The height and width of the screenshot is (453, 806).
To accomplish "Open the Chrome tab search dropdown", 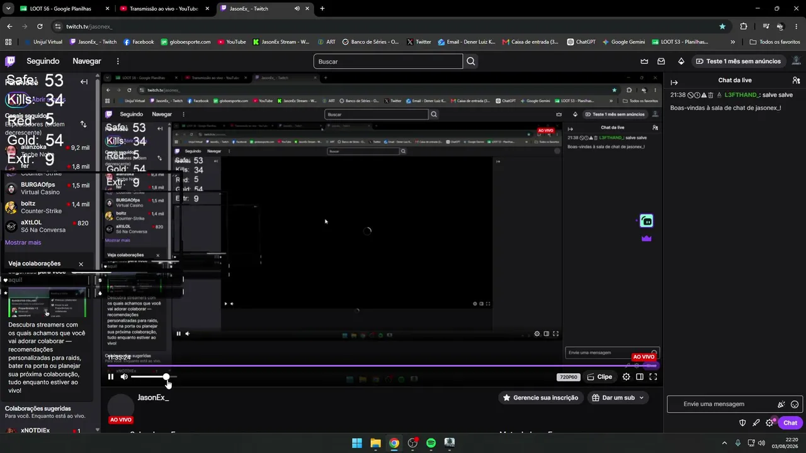I will point(8,9).
